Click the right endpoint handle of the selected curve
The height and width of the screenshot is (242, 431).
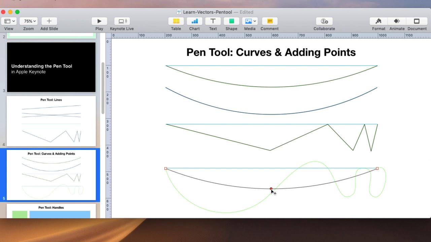pos(377,168)
